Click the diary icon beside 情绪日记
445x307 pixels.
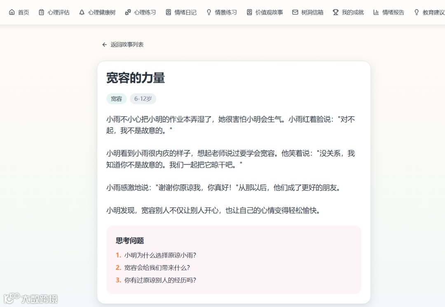tap(168, 12)
